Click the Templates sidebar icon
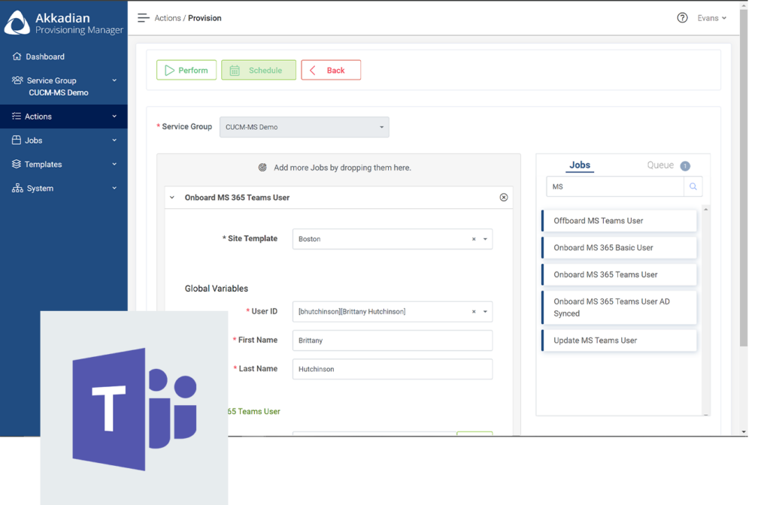770x505 pixels. (x=15, y=164)
